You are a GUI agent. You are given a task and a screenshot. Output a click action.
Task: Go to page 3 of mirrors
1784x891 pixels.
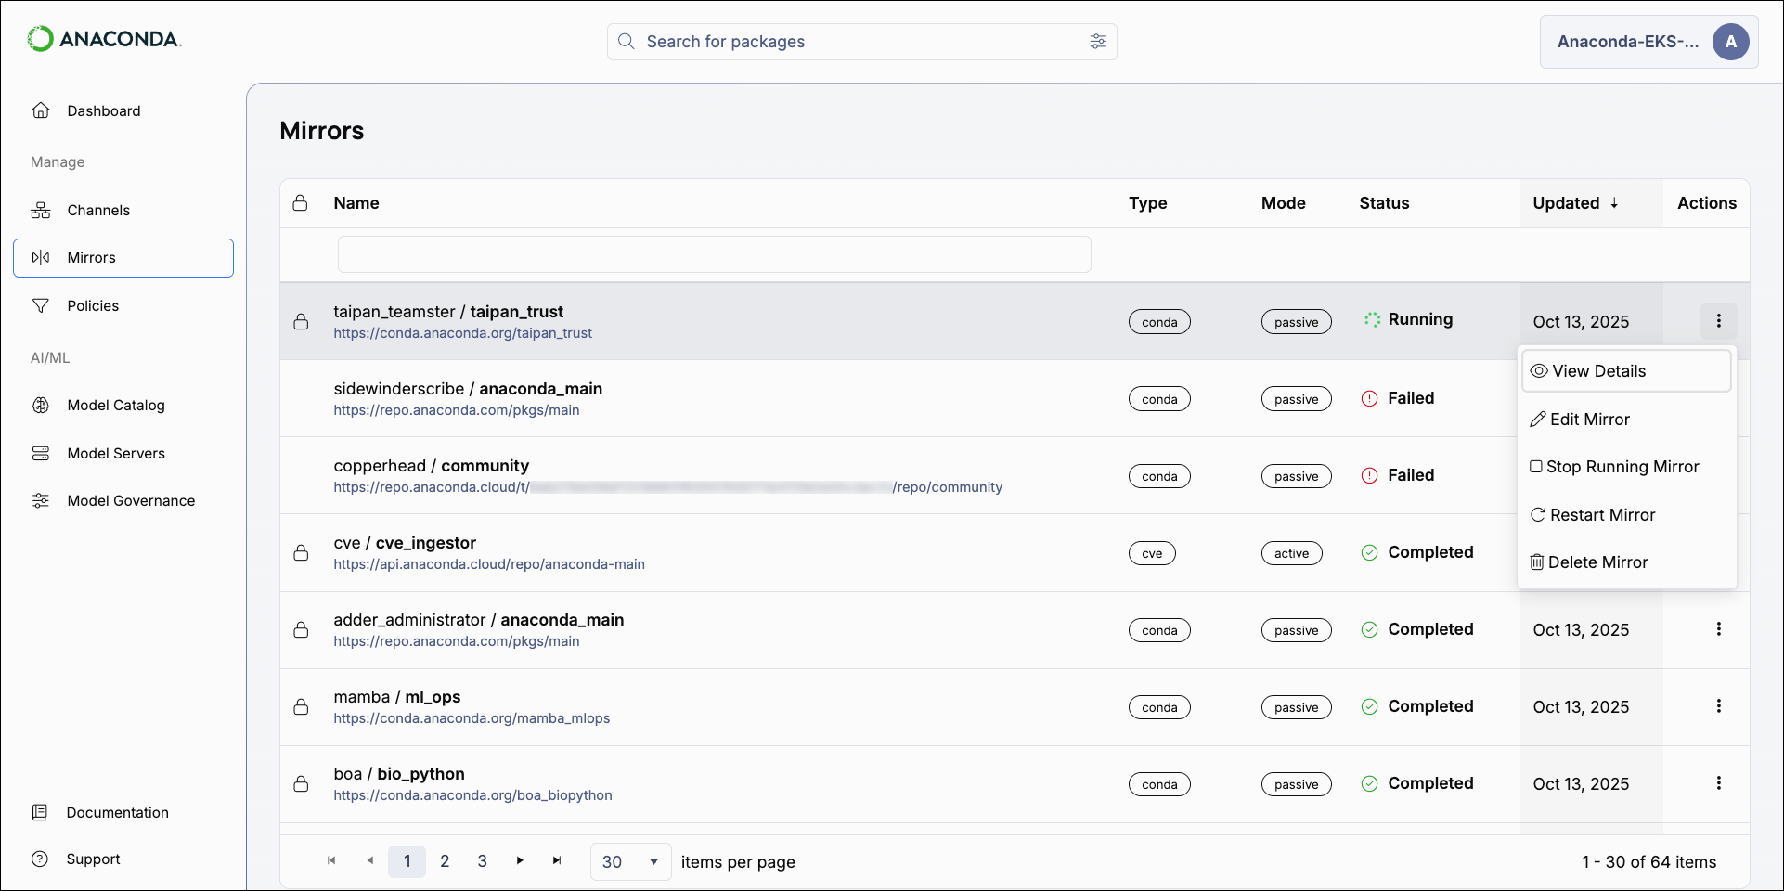click(x=482, y=861)
